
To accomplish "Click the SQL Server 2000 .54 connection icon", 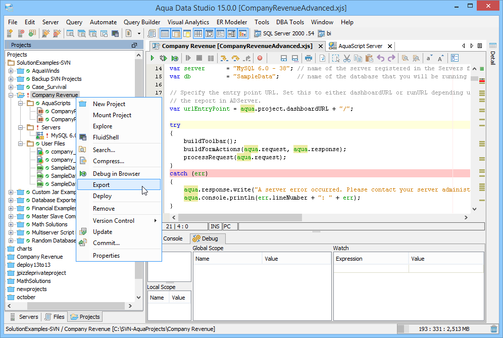I will pyautogui.click(x=257, y=33).
